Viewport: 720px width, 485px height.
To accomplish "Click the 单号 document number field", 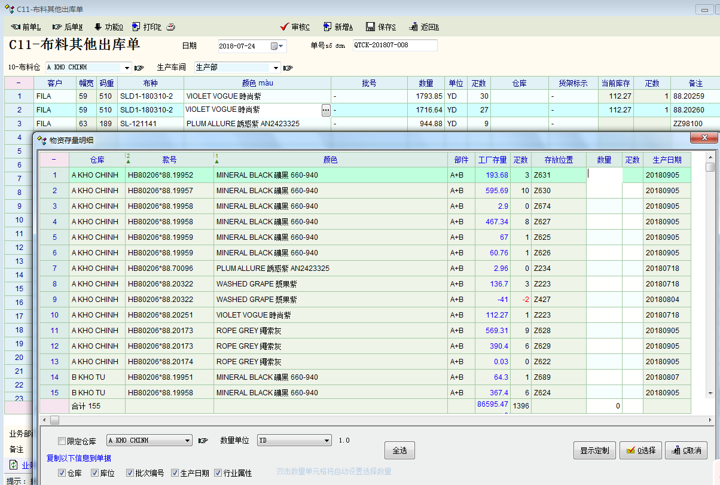I will pos(394,45).
